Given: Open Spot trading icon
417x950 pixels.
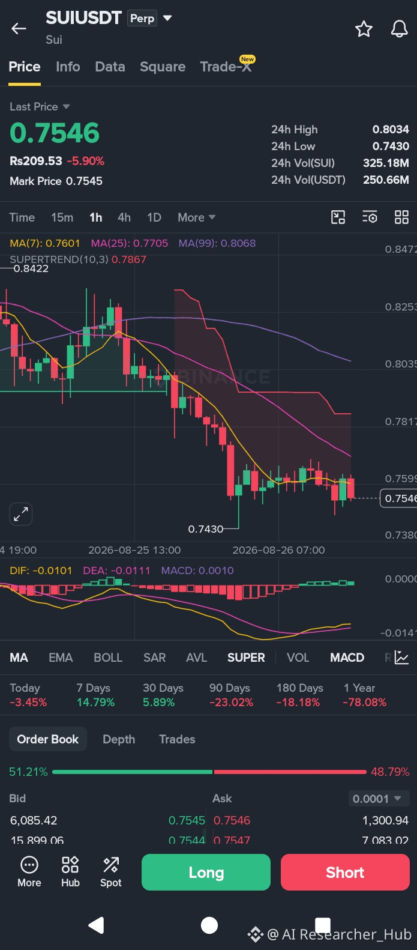Looking at the screenshot, I should (x=111, y=872).
